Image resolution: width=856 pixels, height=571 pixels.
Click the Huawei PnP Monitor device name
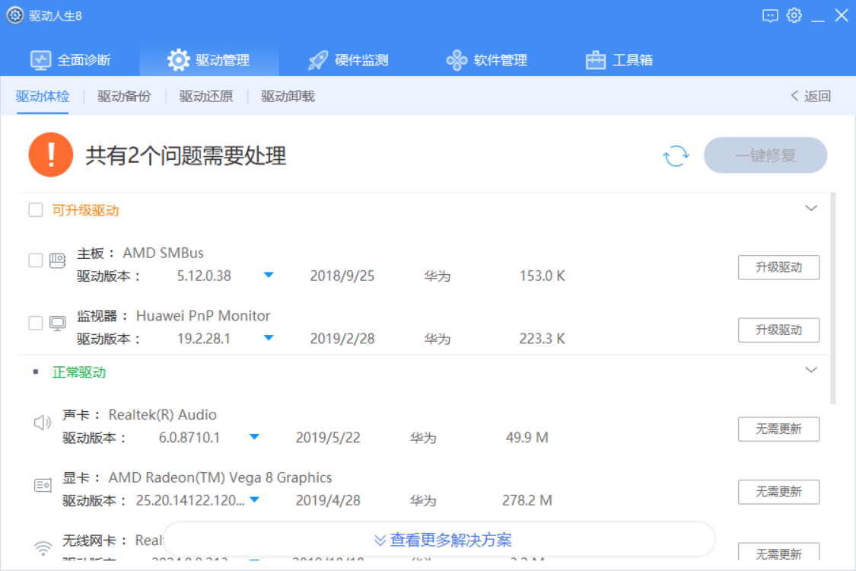coord(203,316)
